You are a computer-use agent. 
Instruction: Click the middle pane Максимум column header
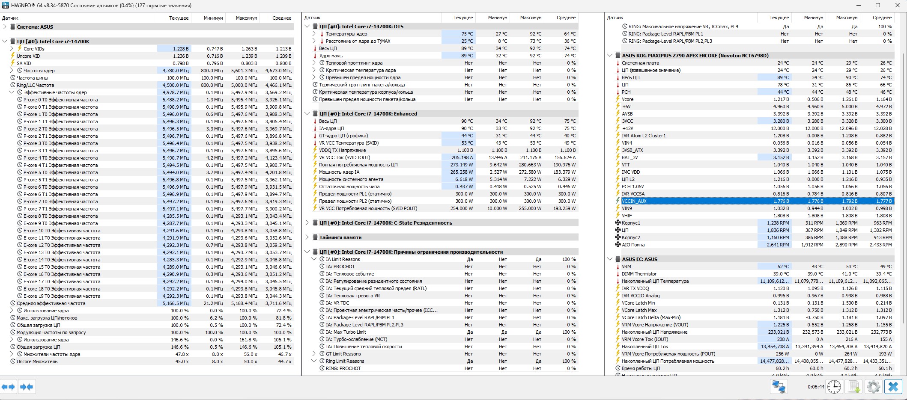coord(527,18)
